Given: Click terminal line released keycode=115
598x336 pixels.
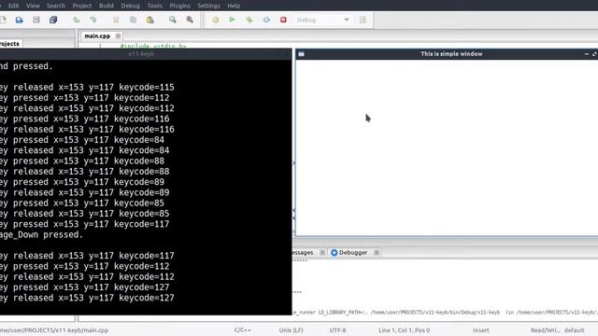Looking at the screenshot, I should (87, 87).
